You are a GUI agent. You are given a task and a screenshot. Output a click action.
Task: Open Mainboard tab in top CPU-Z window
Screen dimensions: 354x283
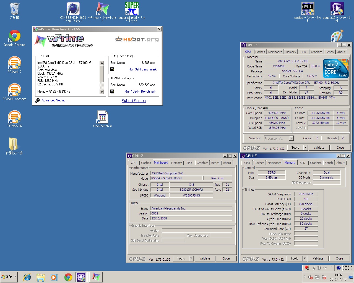(x=275, y=52)
